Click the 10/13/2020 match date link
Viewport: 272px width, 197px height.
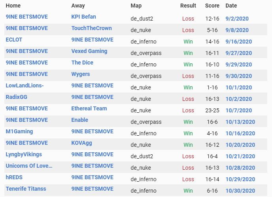(x=240, y=122)
